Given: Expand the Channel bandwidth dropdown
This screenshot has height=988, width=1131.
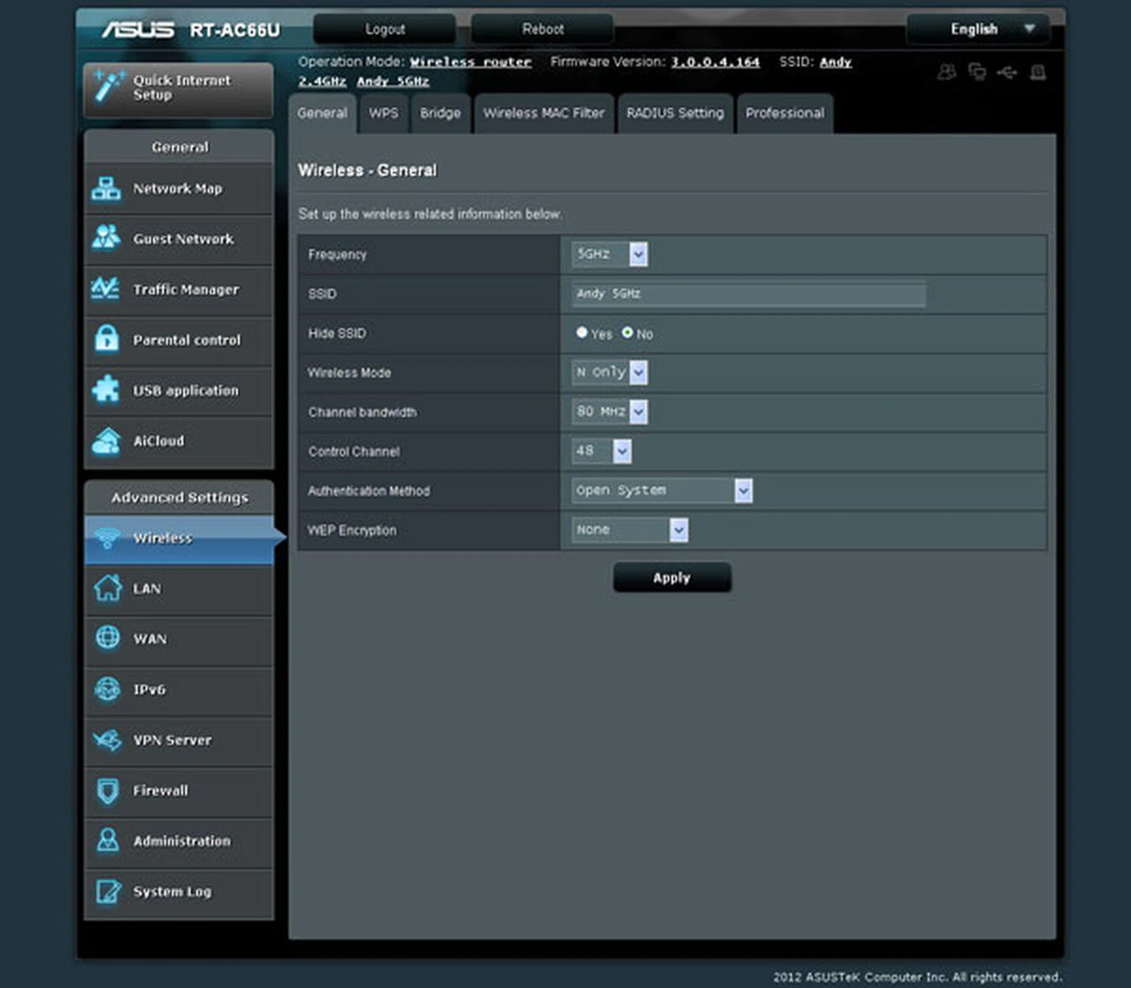Looking at the screenshot, I should pos(609,412).
